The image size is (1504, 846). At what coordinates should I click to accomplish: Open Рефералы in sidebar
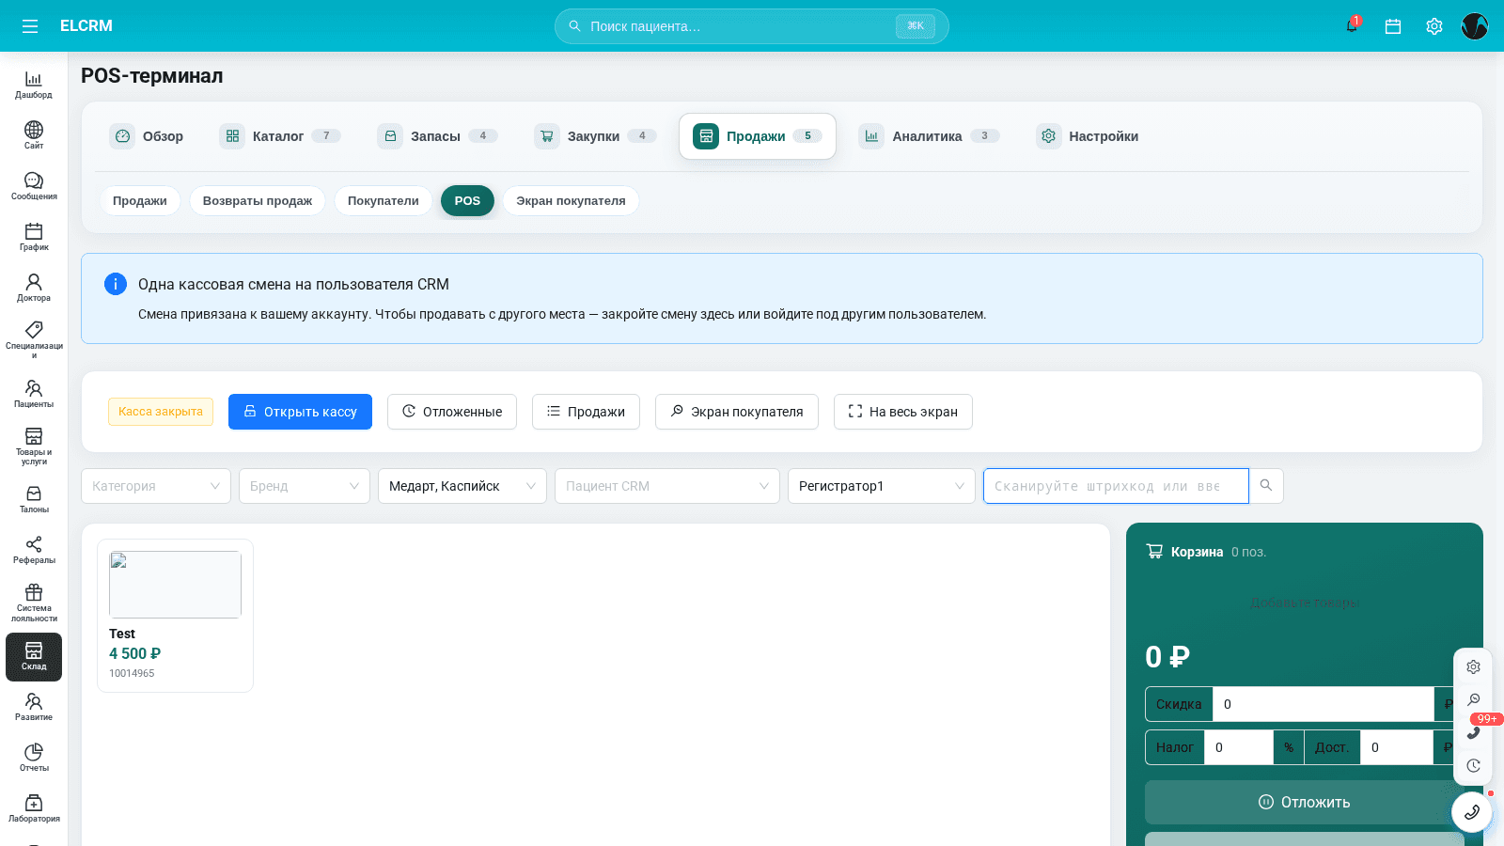point(34,550)
